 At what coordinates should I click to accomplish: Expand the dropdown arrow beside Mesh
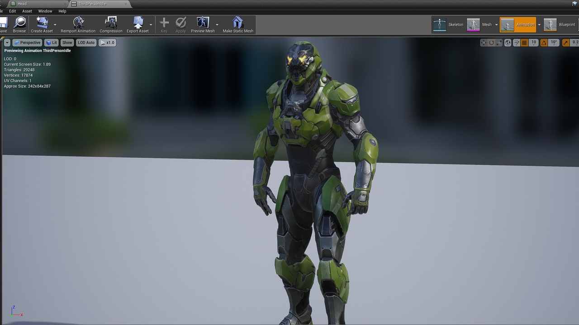click(496, 25)
